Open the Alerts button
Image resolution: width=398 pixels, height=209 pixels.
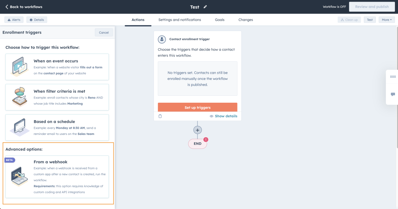tap(14, 20)
